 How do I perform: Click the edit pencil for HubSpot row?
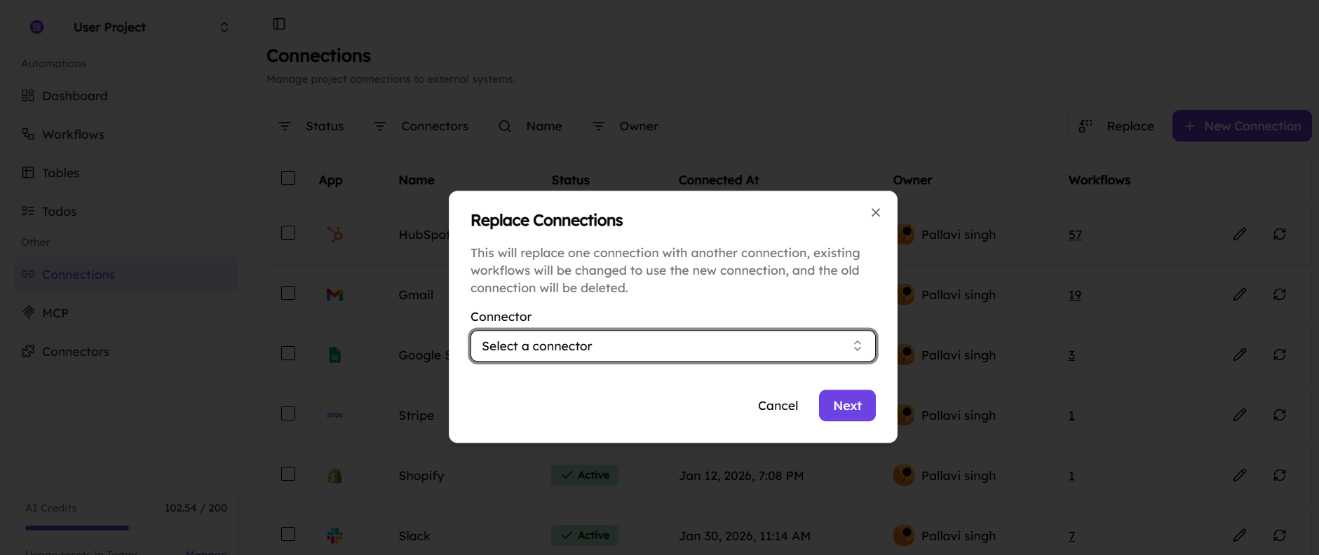tap(1240, 234)
